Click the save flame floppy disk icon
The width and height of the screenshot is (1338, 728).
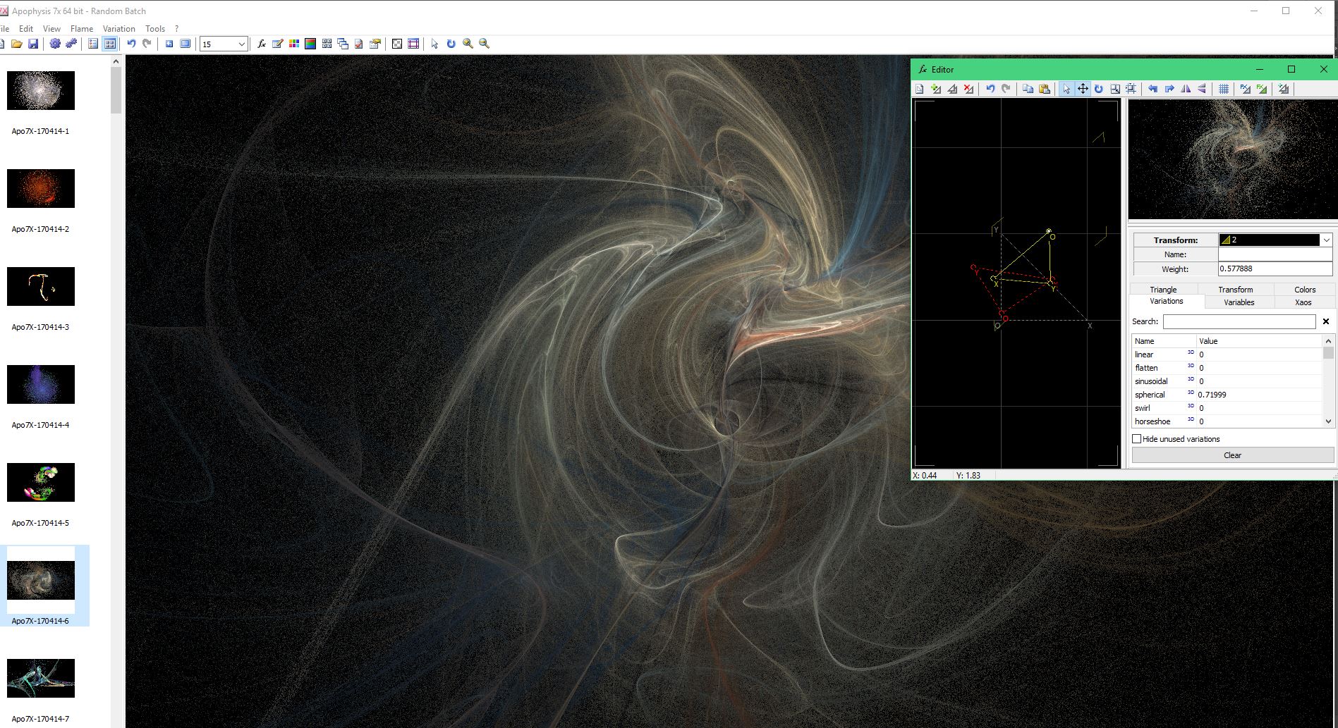(33, 44)
